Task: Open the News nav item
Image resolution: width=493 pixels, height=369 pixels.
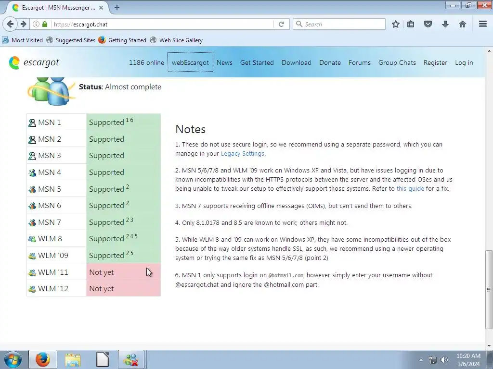Action: pos(224,62)
